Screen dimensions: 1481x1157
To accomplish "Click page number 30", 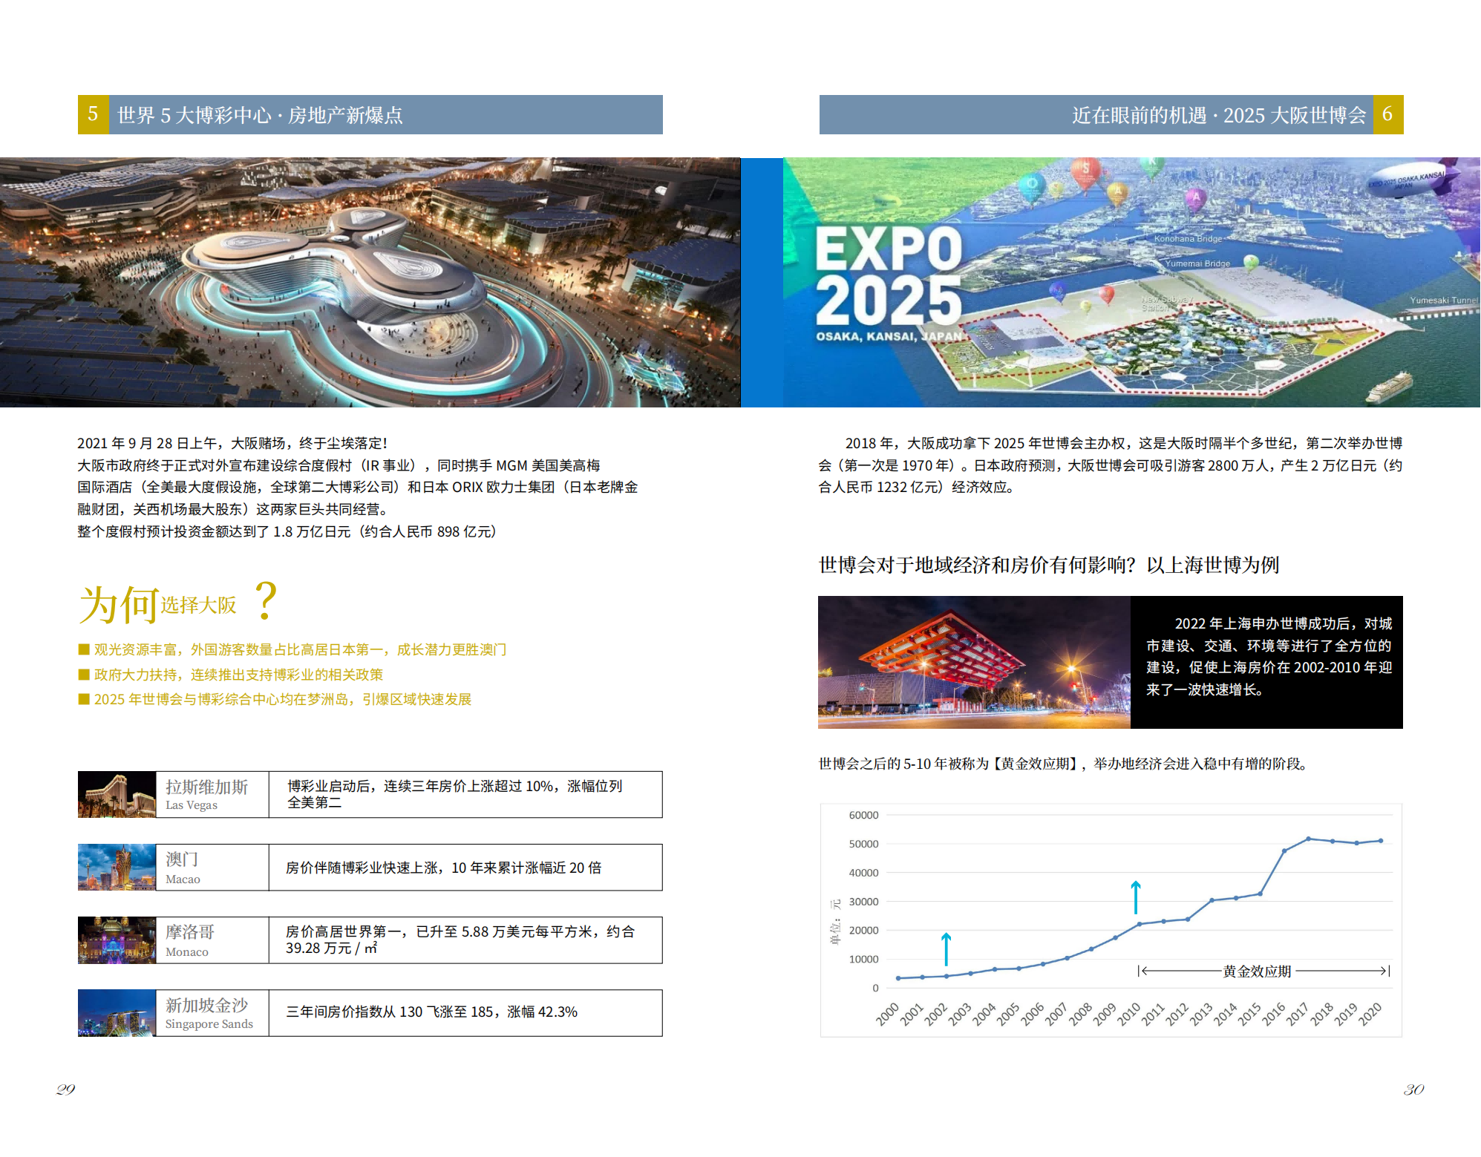I will point(1413,1089).
